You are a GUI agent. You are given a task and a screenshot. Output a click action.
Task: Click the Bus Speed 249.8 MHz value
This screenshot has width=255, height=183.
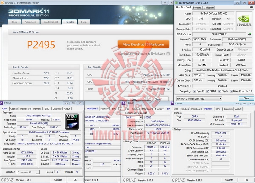pyautogui.click(x=27, y=160)
